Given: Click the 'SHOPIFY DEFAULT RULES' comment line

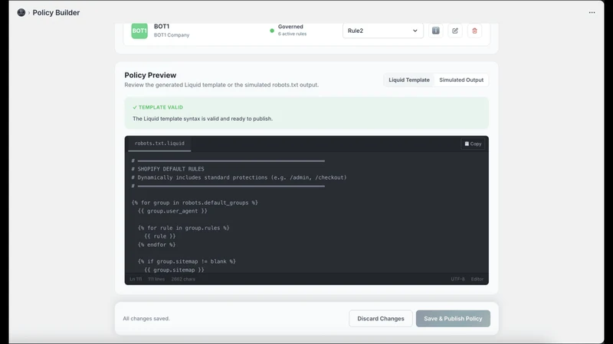Looking at the screenshot, I should click(168, 169).
